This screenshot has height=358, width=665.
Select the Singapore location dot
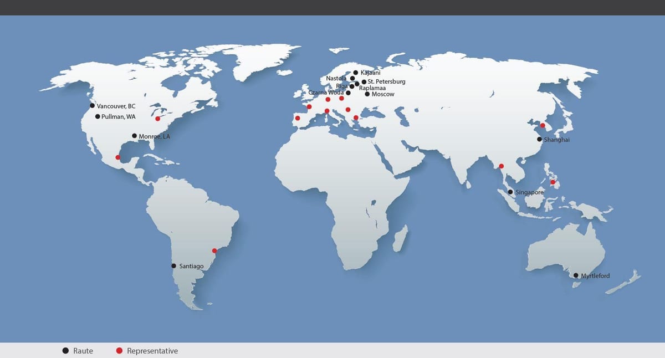click(510, 192)
